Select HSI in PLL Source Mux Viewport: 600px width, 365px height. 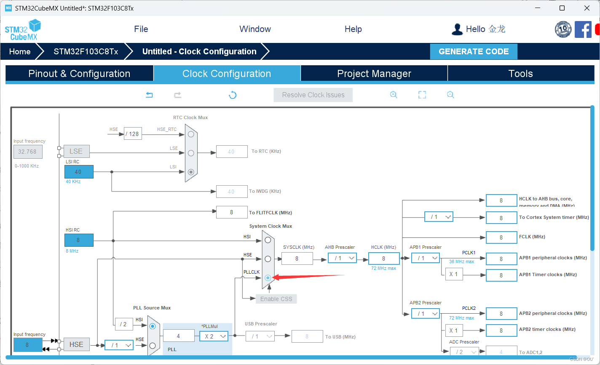tap(153, 326)
